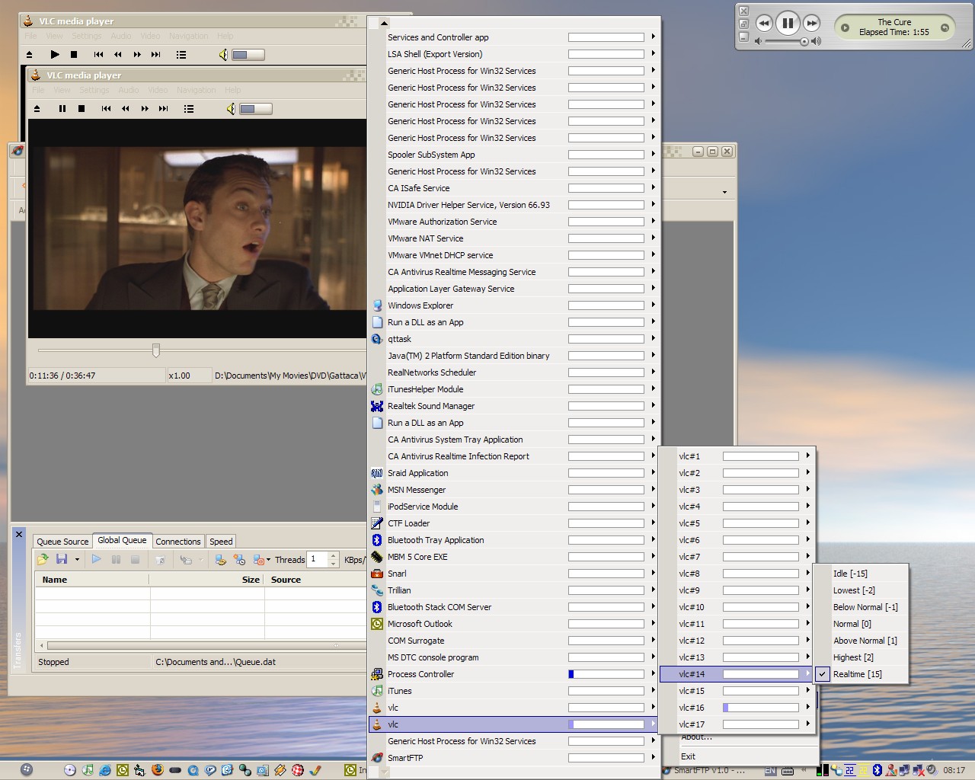Viewport: 975px width, 780px height.
Task: Select Highest [2] priority
Action: (860, 657)
